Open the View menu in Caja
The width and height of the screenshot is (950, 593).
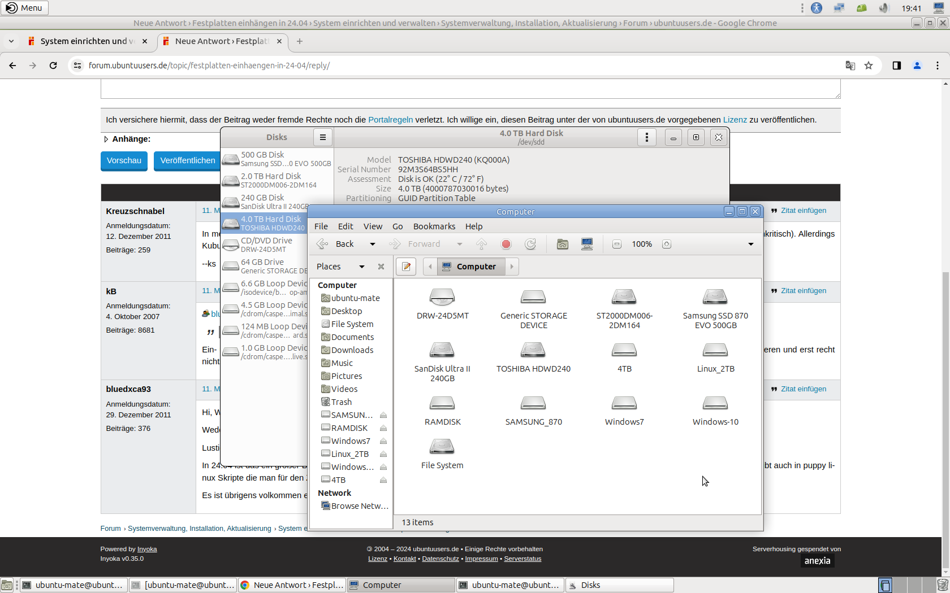(373, 226)
